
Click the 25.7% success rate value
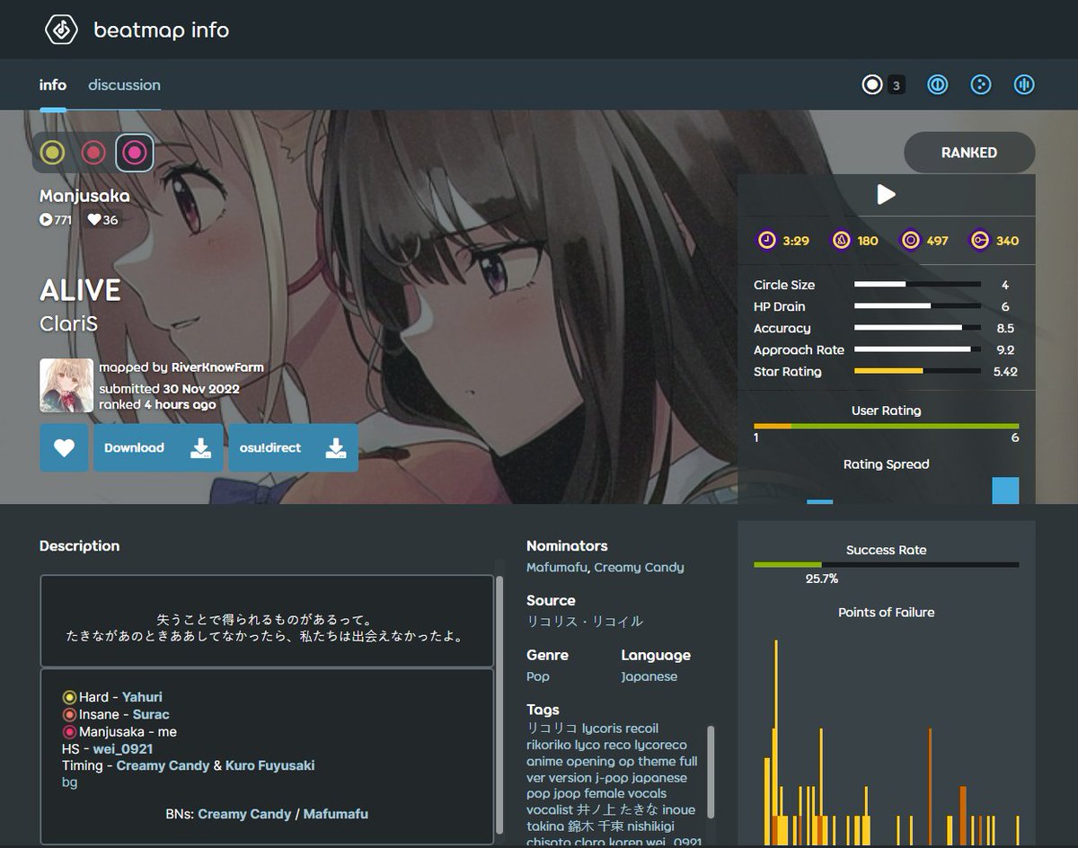pos(821,579)
